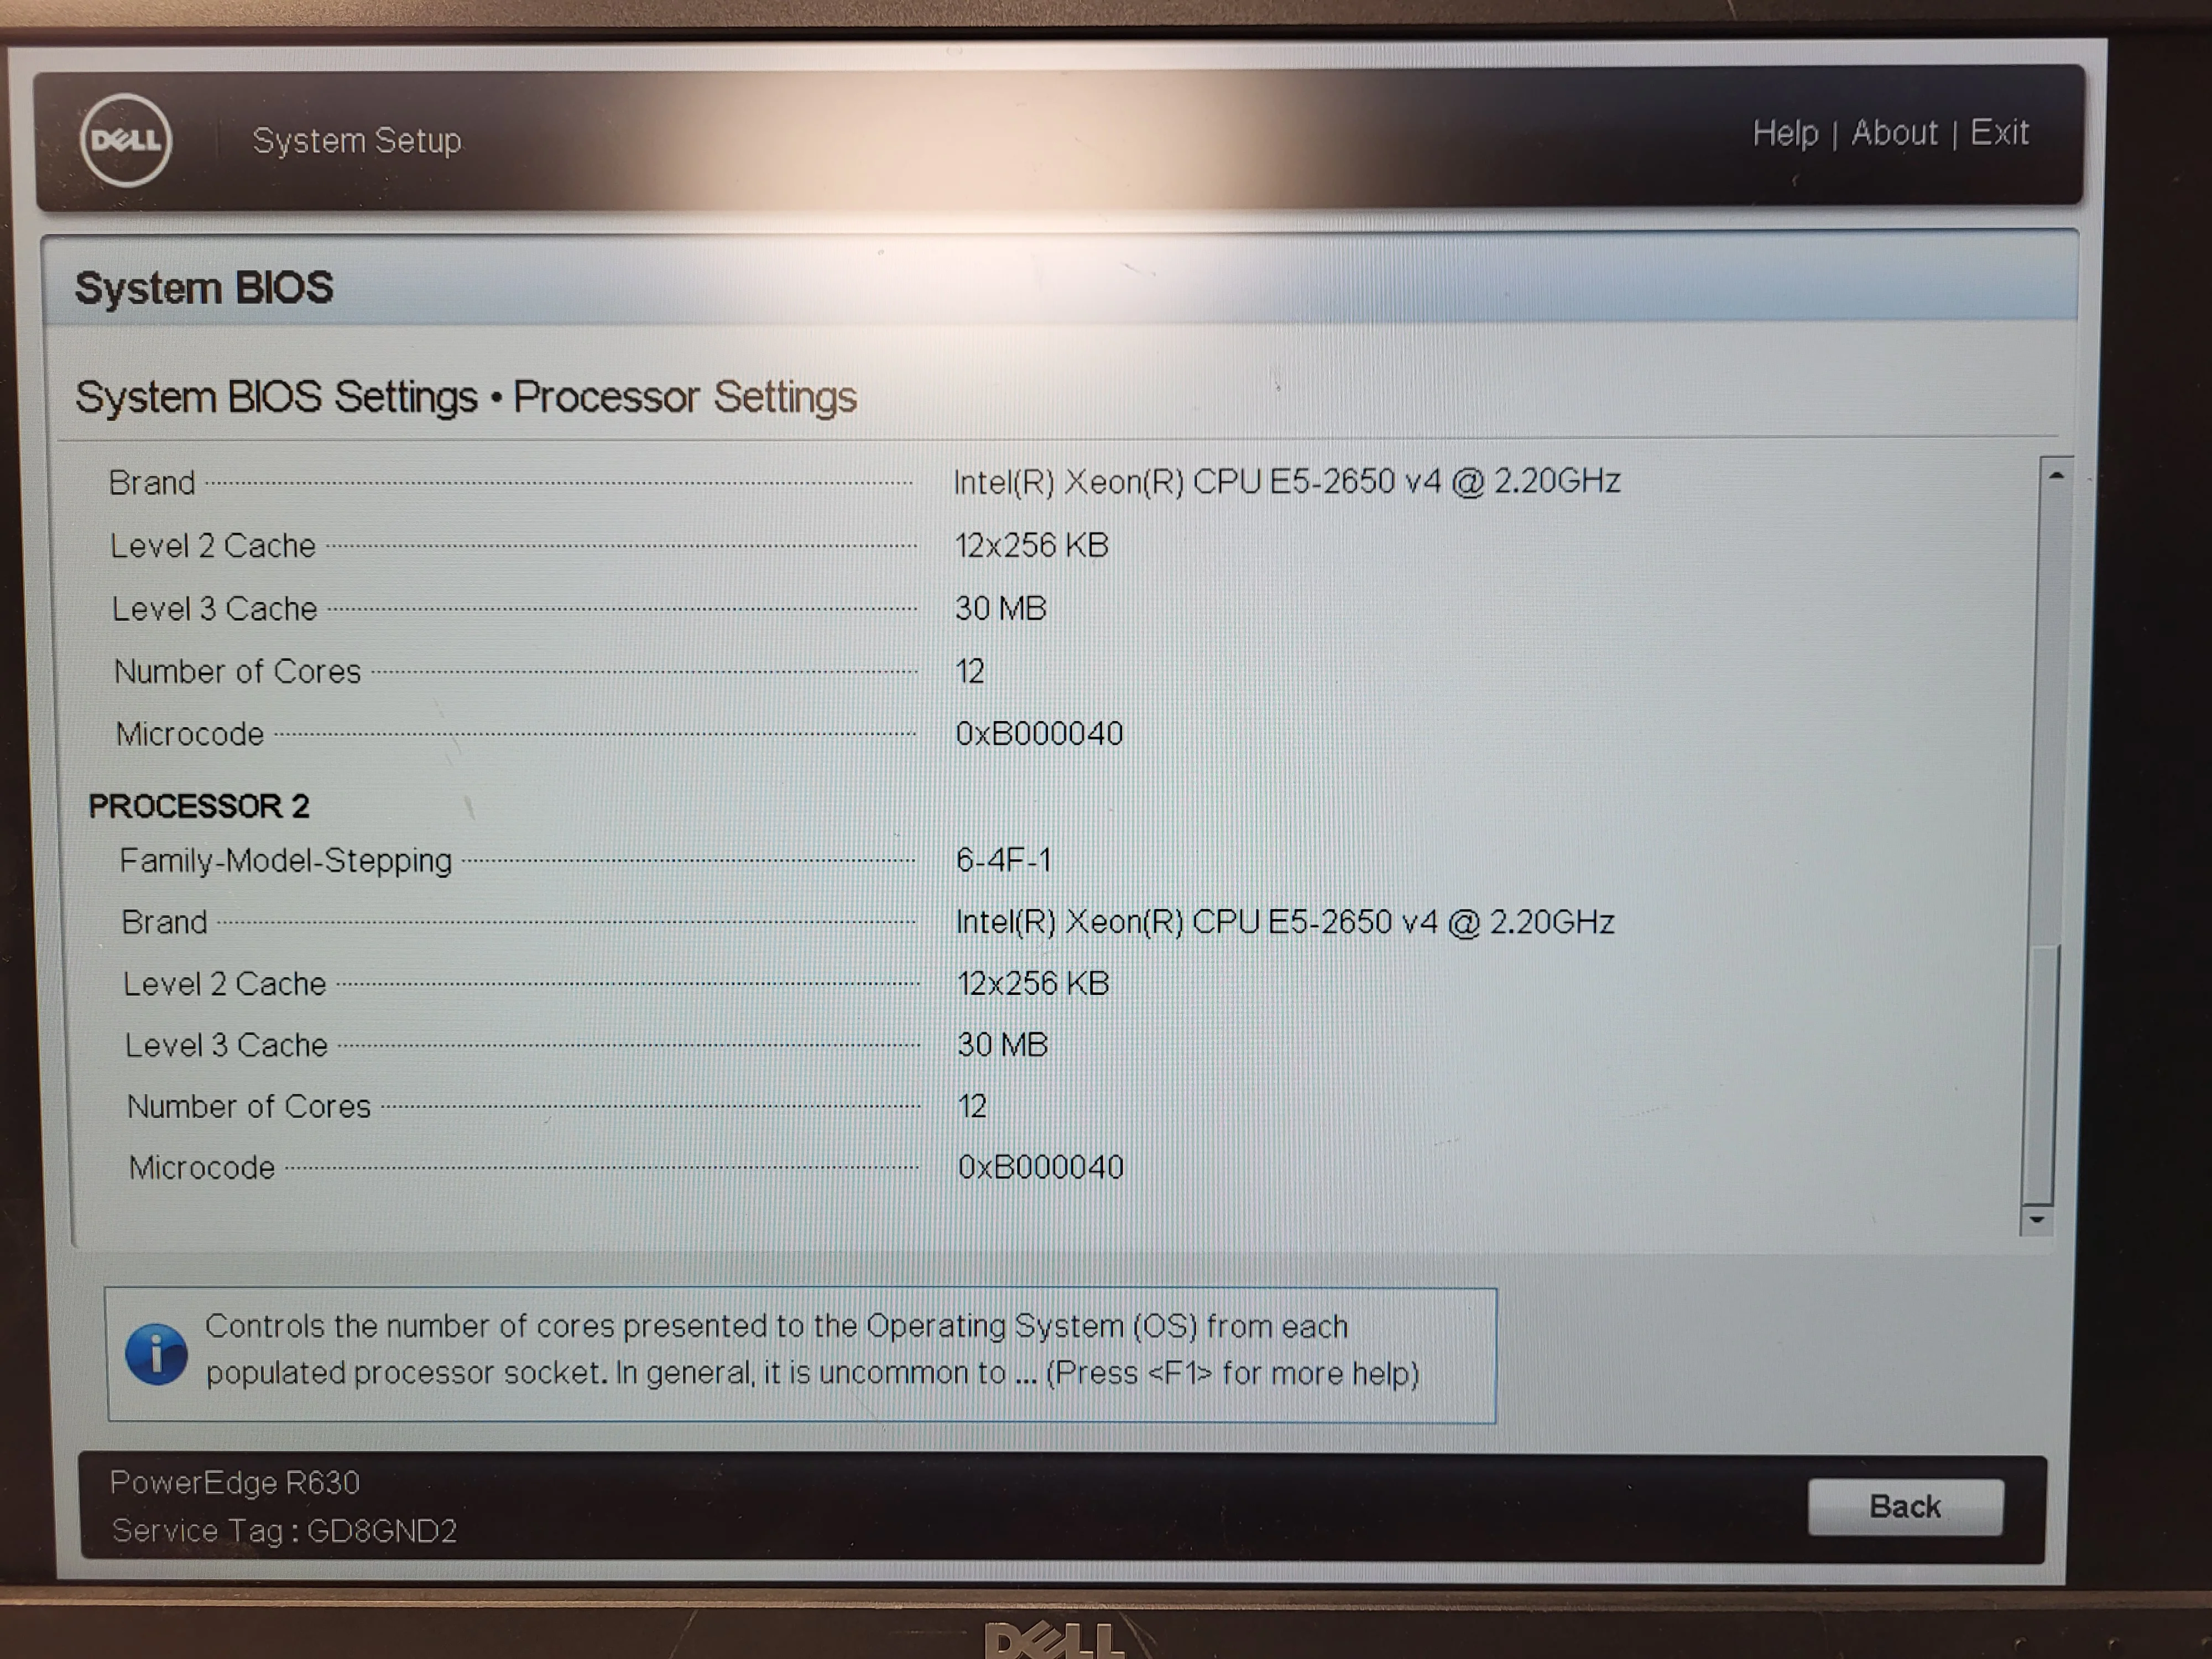The image size is (2212, 1659).
Task: Click the "PowerEdge R630" model text
Action: pos(235,1482)
